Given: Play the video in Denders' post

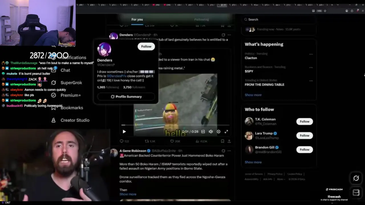Looking at the screenshot, I should click(124, 132).
